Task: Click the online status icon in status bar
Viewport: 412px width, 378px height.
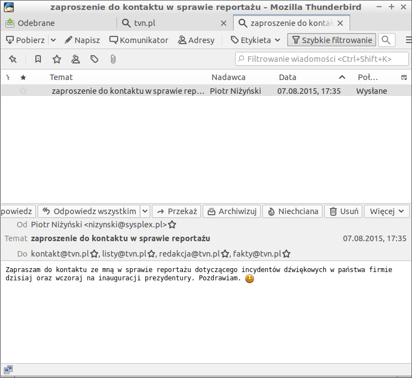Action: (8, 370)
